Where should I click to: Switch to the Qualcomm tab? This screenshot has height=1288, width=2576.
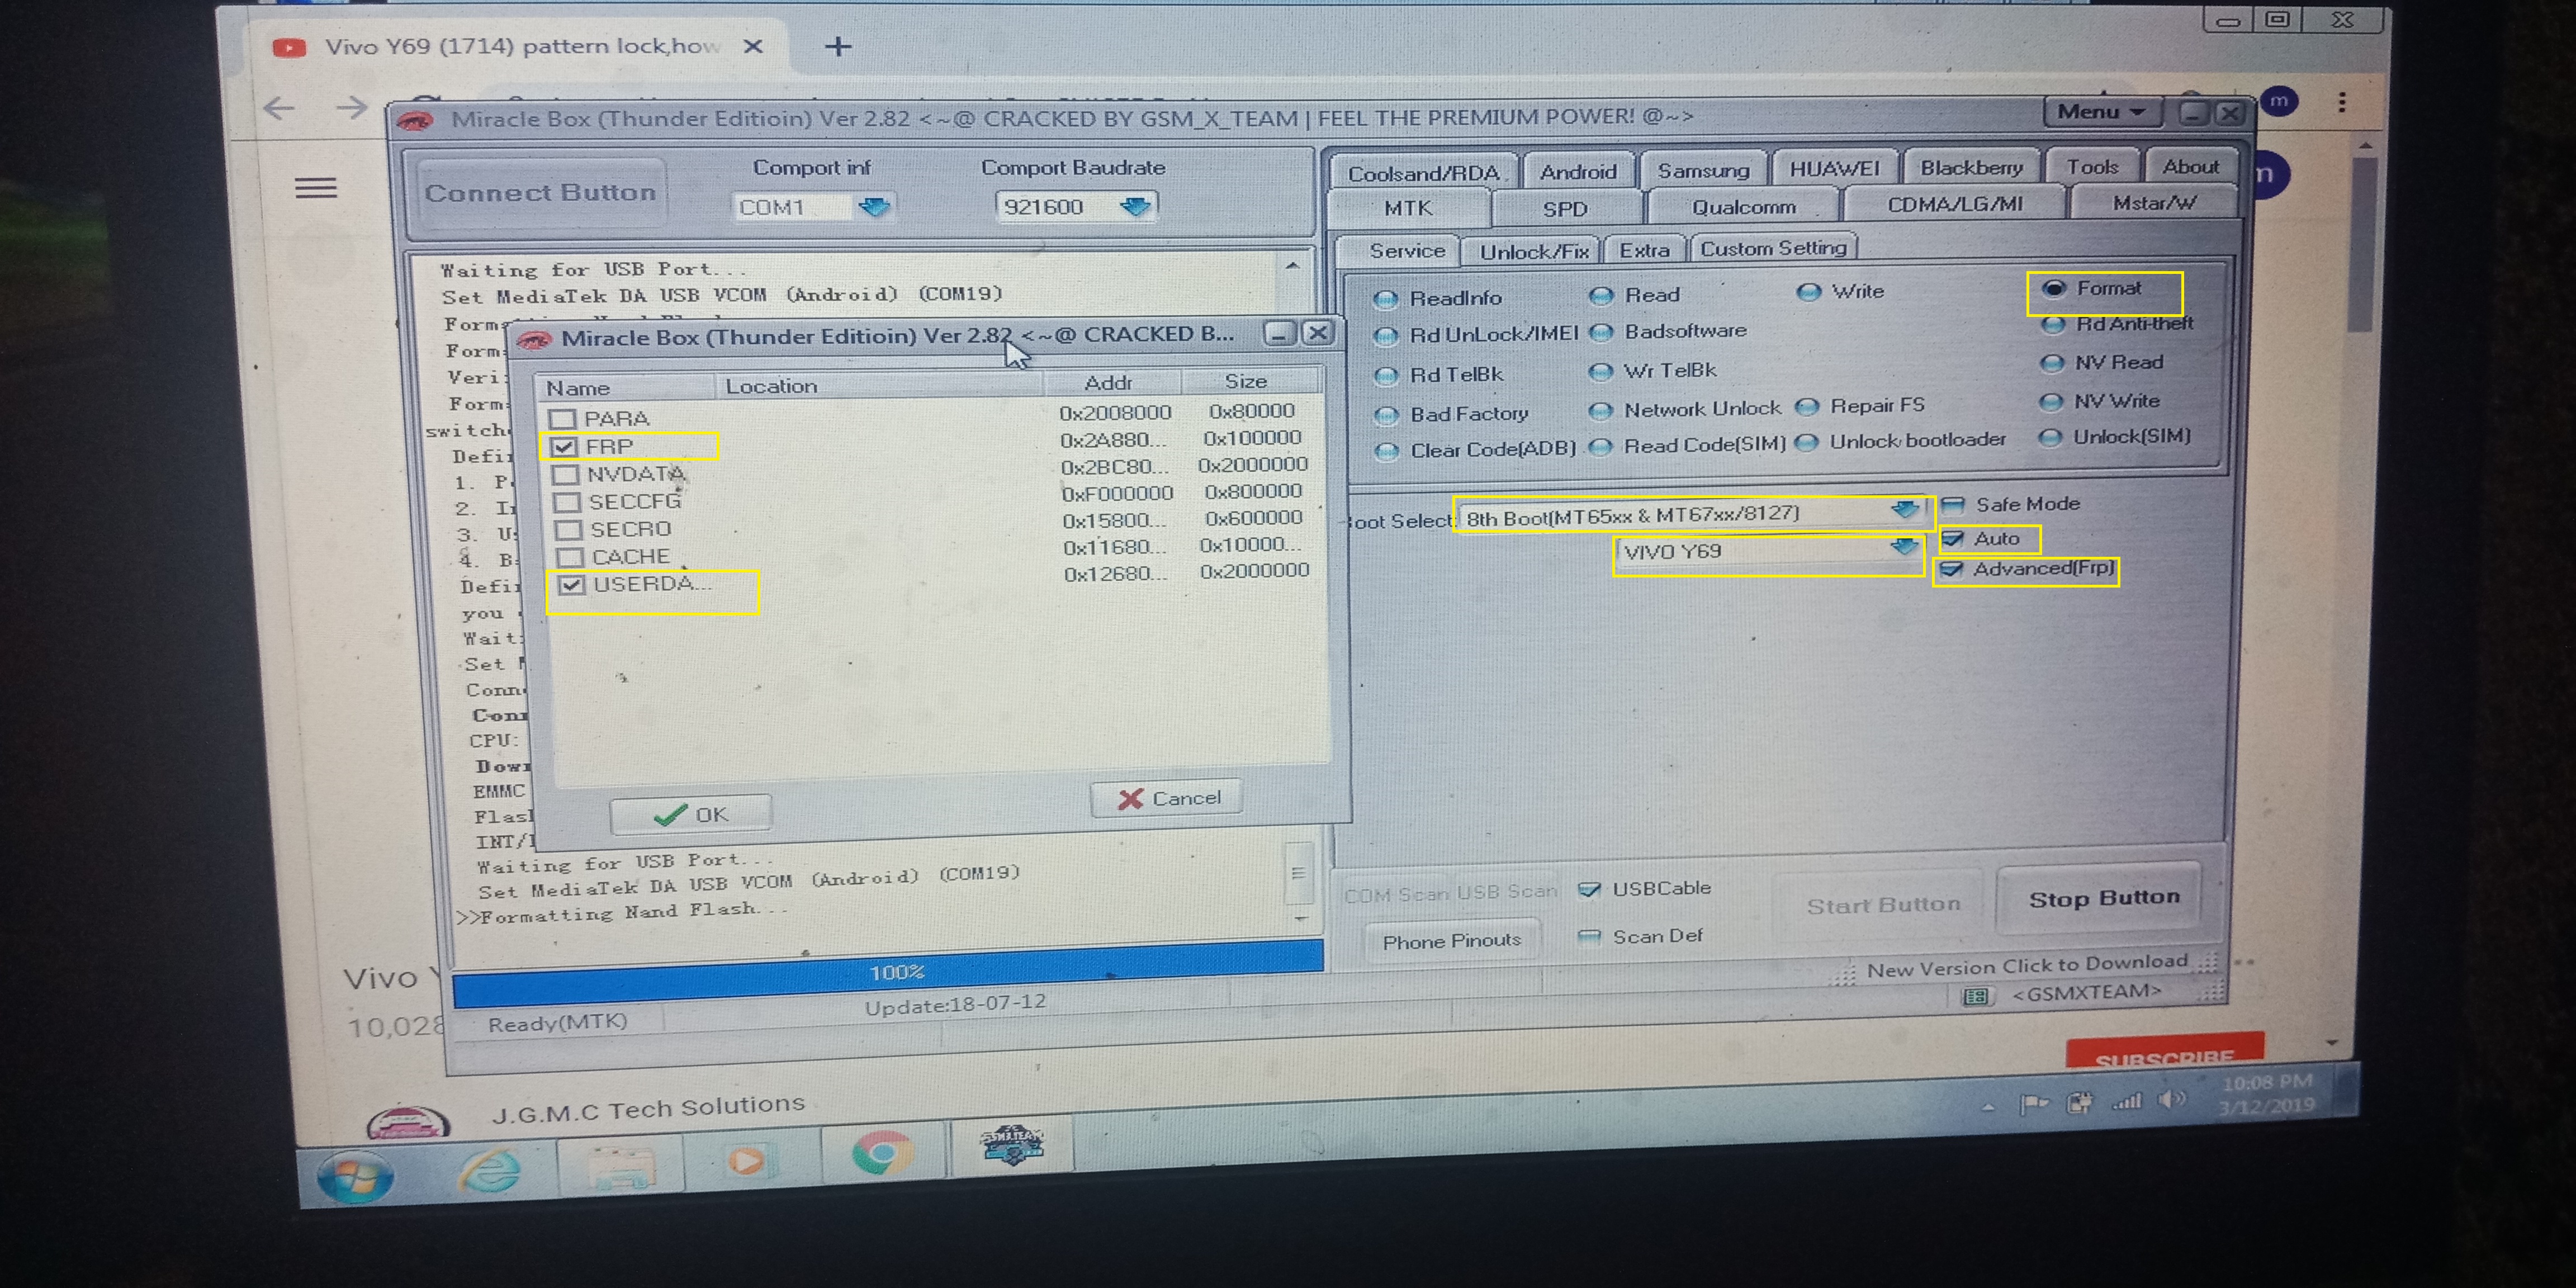coord(1743,208)
